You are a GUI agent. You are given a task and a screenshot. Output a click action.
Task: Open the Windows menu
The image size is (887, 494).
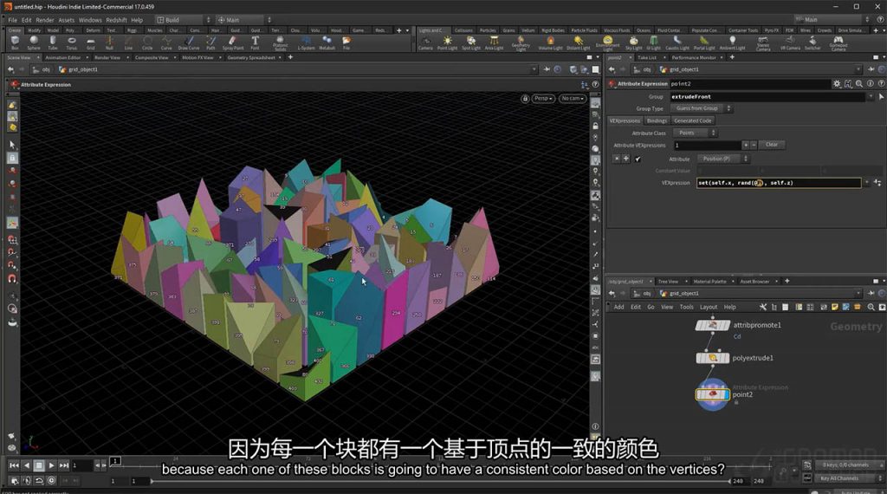click(90, 20)
